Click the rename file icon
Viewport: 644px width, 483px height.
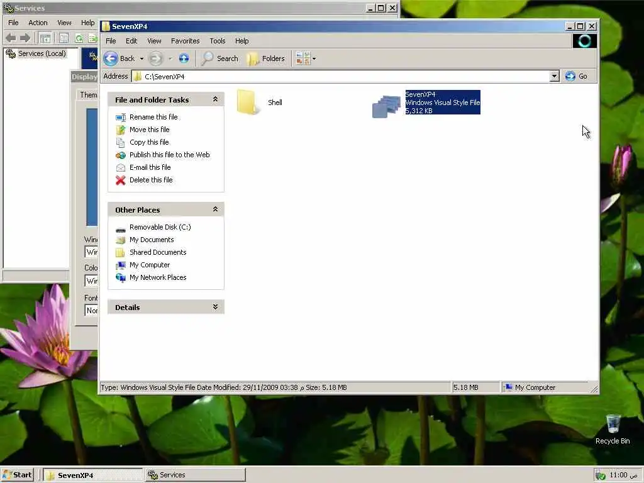(120, 118)
